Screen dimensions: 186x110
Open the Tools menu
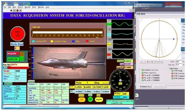click(34, 7)
